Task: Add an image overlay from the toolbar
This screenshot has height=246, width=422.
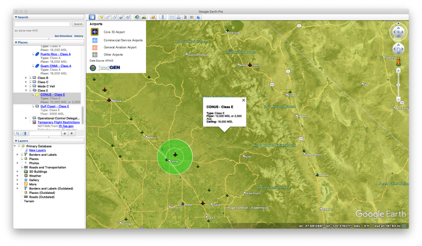Action: pos(121,17)
